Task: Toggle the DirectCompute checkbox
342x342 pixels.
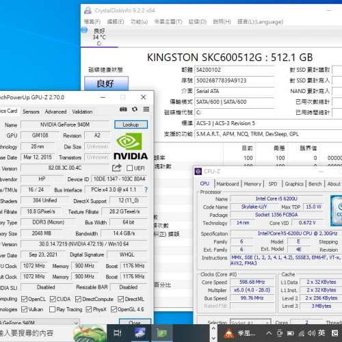Action: coord(78,299)
